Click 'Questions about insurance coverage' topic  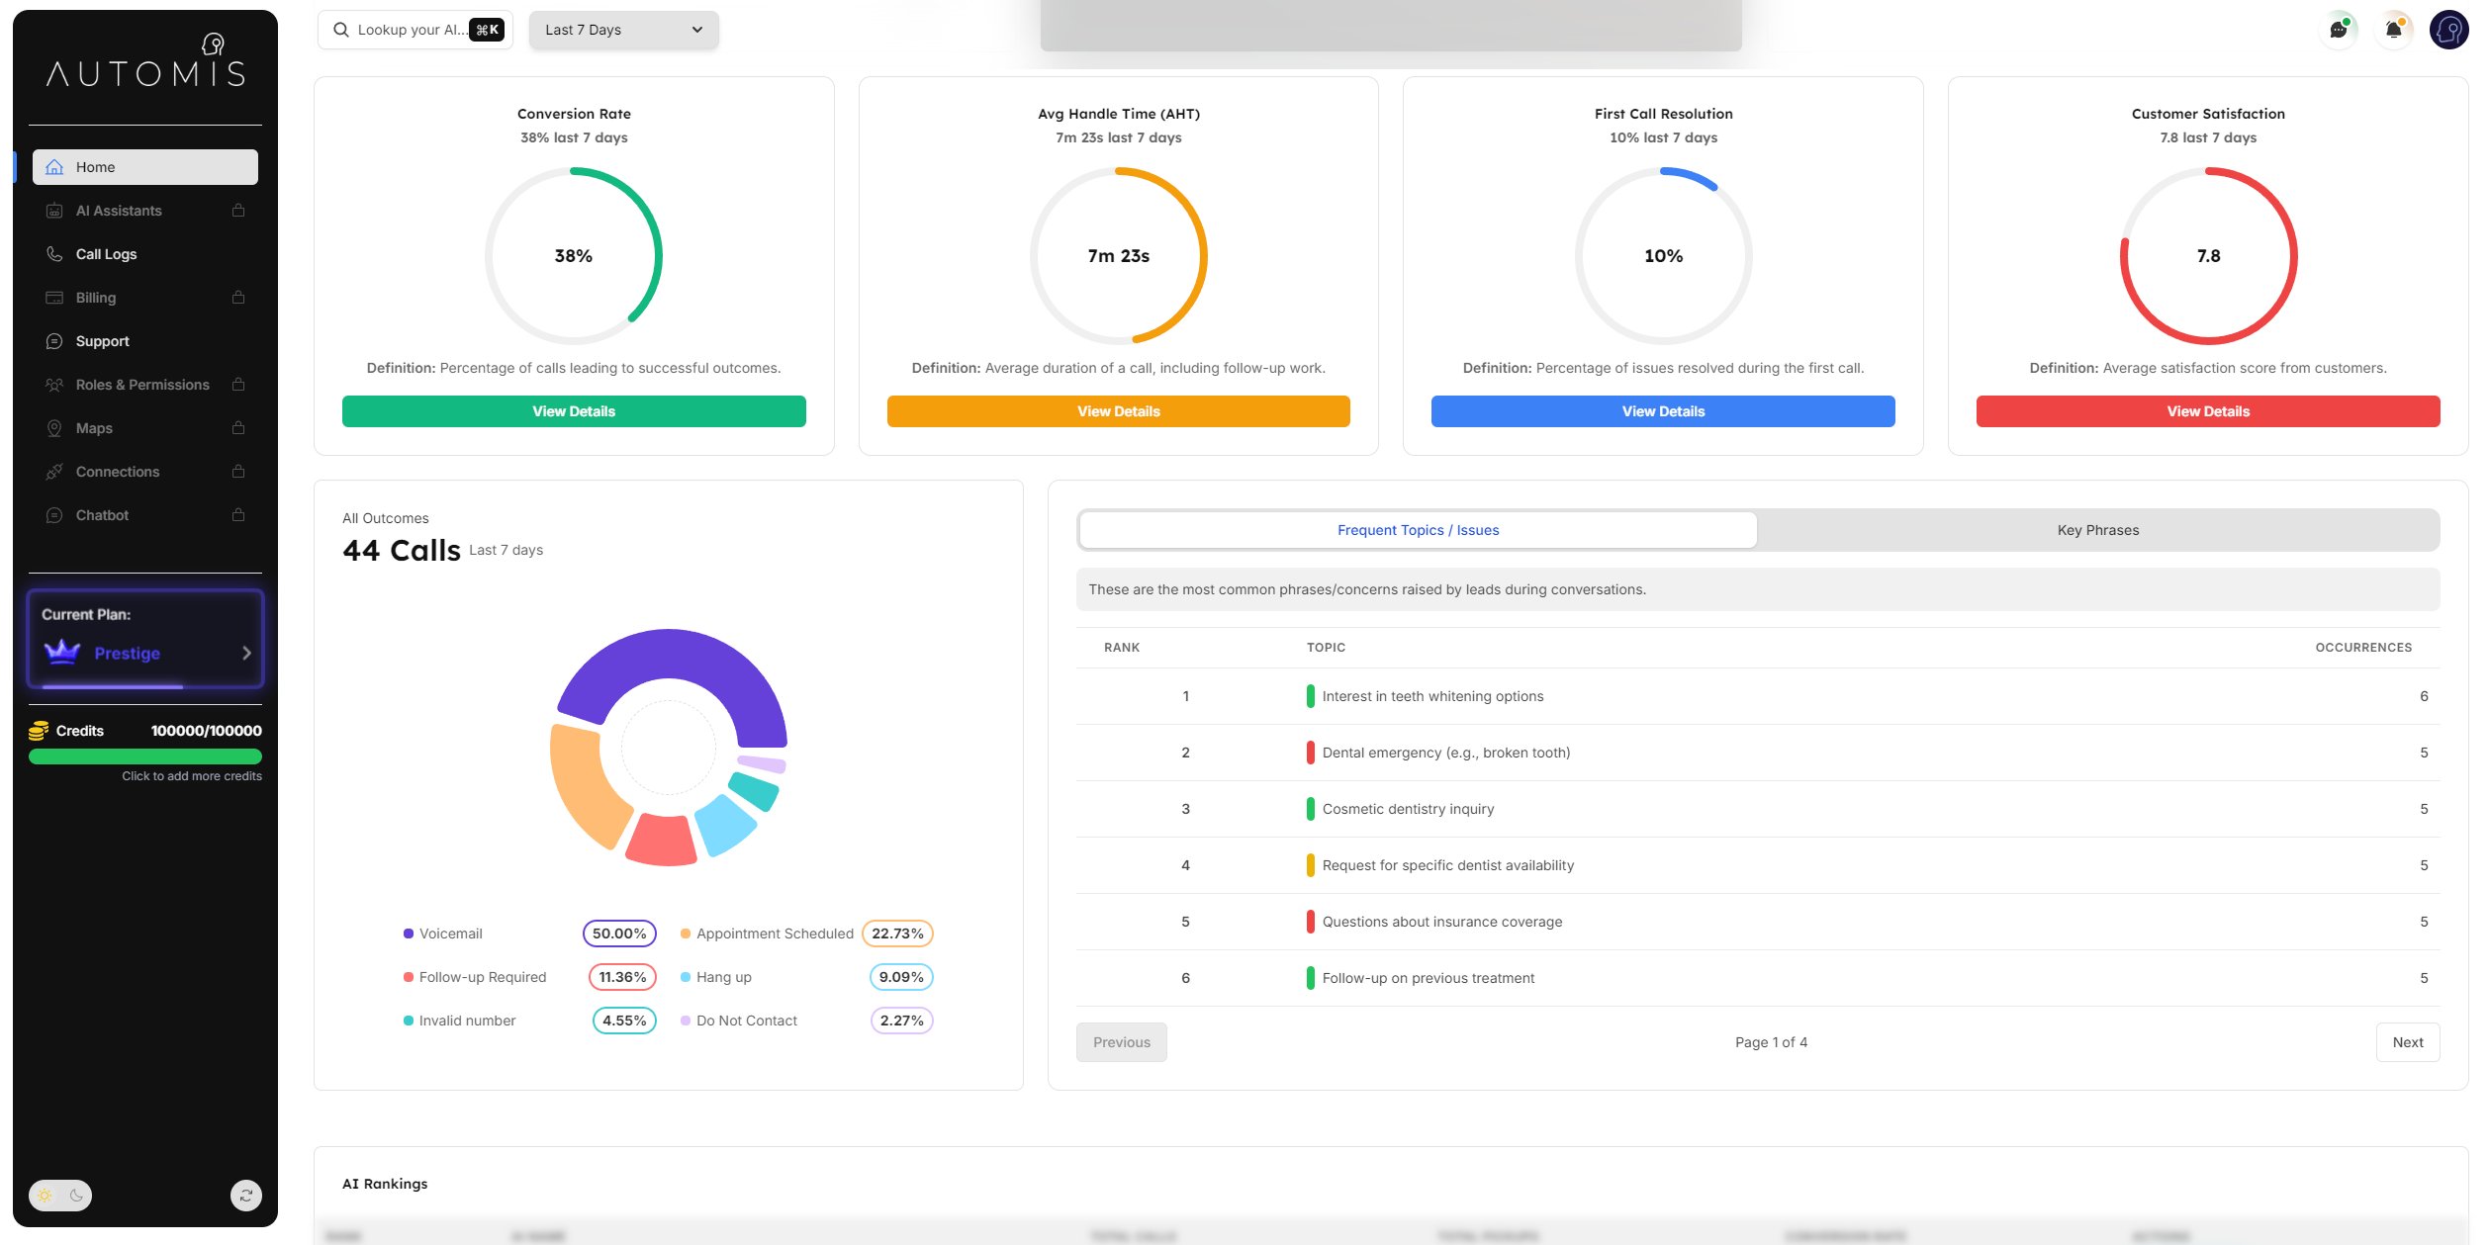[1442, 922]
